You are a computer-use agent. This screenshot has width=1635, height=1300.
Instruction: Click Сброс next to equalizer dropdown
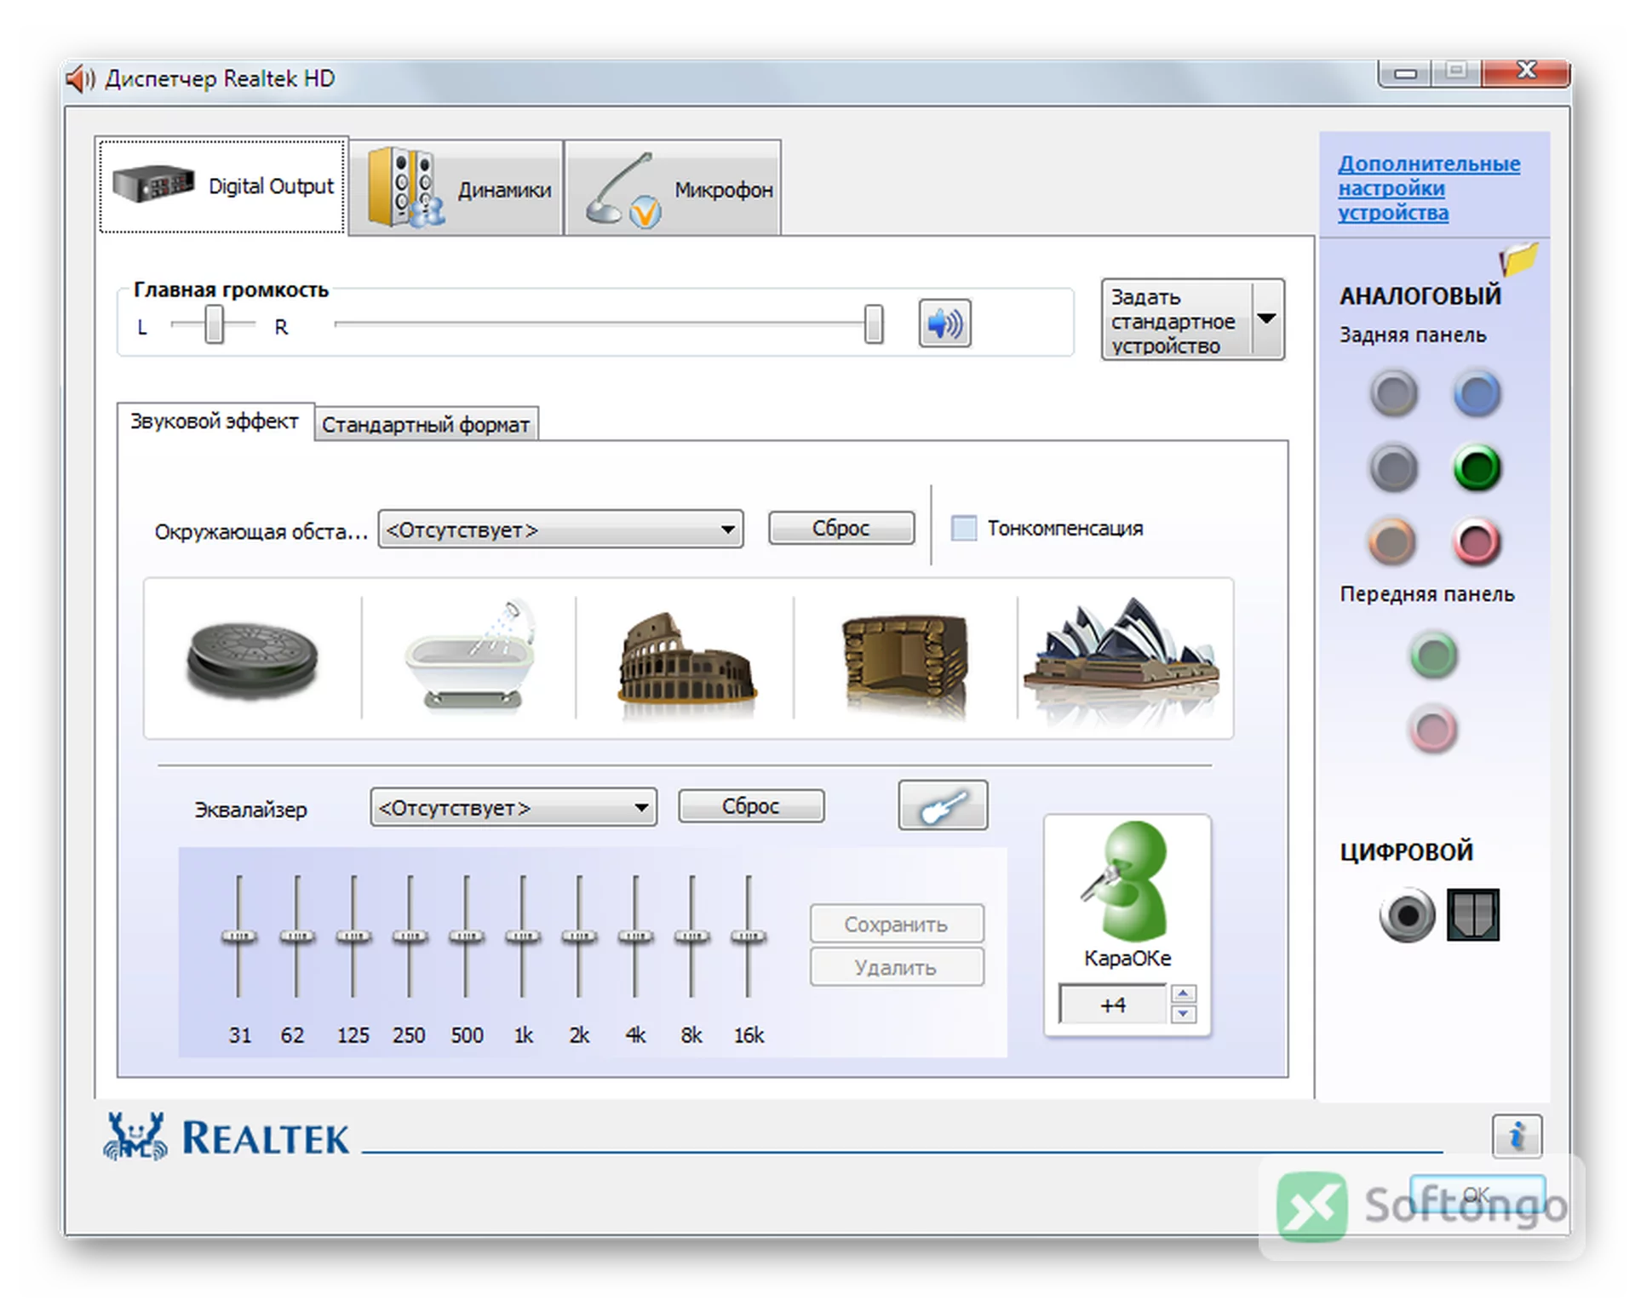click(x=751, y=805)
